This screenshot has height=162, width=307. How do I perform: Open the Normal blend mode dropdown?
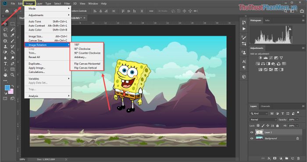coord(263,120)
